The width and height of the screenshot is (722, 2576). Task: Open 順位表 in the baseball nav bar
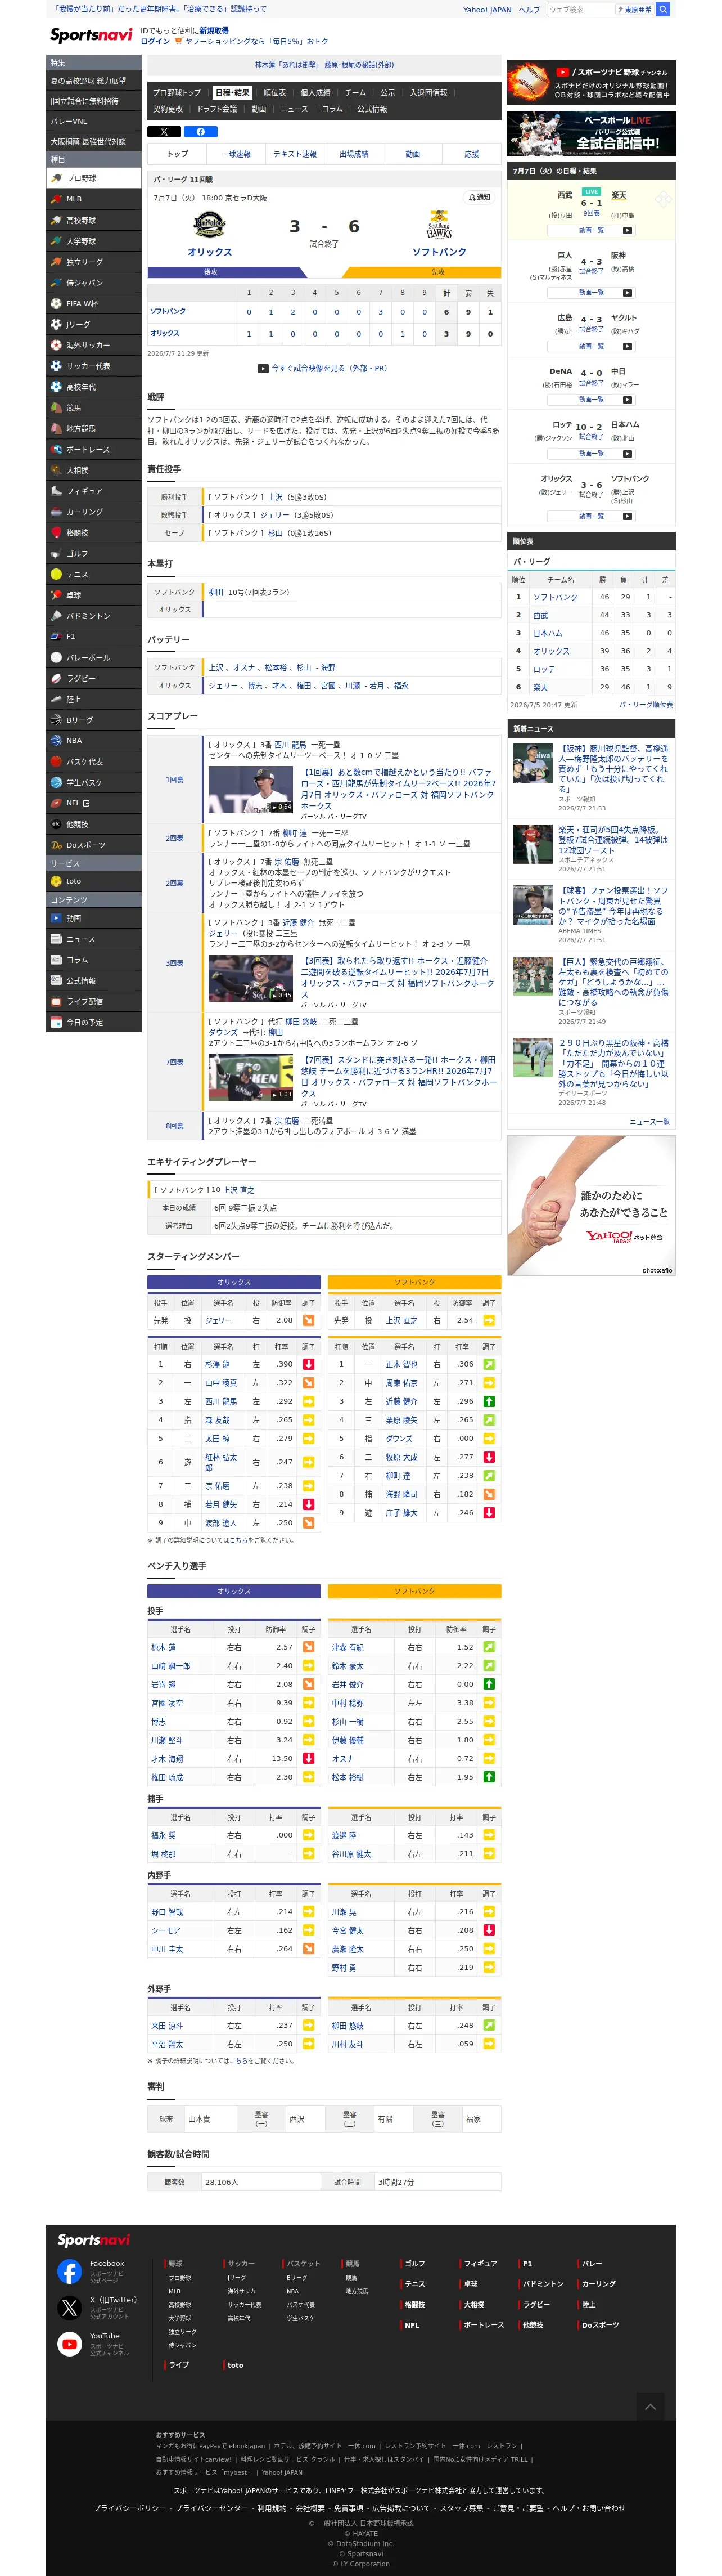coord(274,93)
